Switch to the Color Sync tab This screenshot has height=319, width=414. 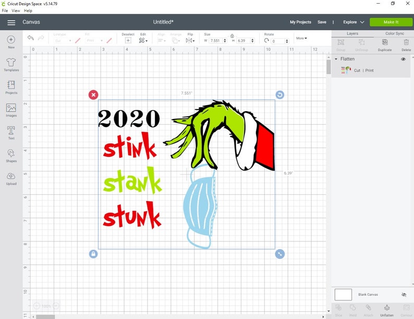pos(395,33)
